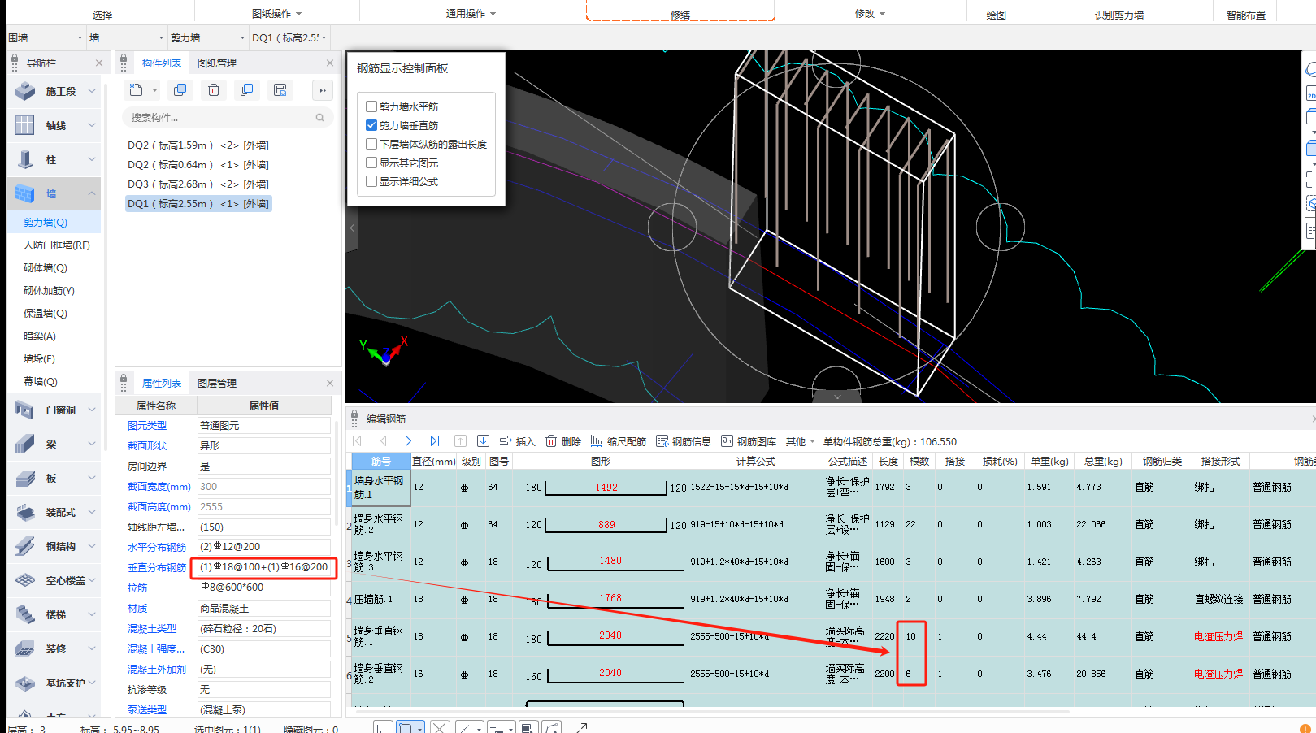
Task: Select 人防门框墙(RF) in wall list
Action: (x=57, y=245)
